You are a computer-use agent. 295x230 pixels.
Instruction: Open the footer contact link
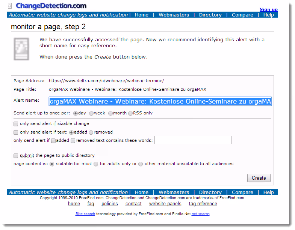coord(133,204)
